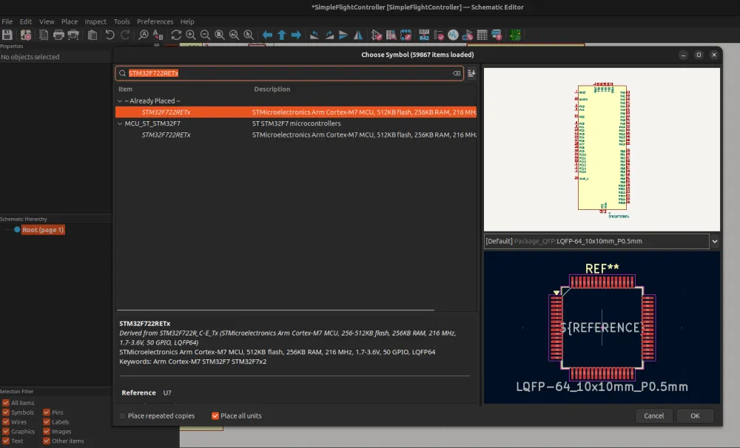
Task: Uncheck the Place all units option
Action: (215, 416)
